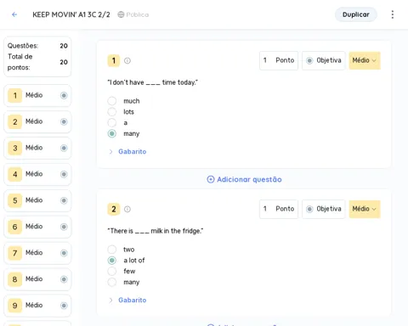
Task: Click the Ponto points field of question 1
Action: [x=279, y=60]
